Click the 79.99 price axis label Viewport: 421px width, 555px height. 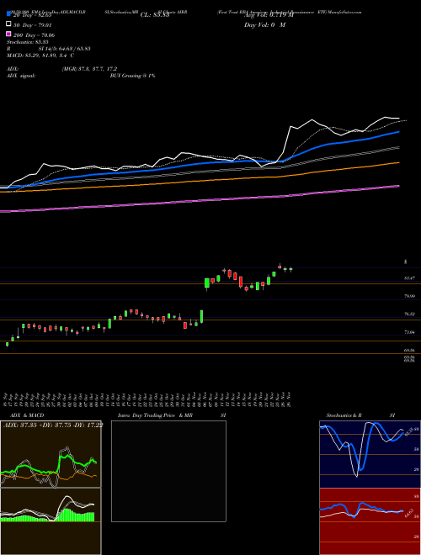pyautogui.click(x=409, y=296)
